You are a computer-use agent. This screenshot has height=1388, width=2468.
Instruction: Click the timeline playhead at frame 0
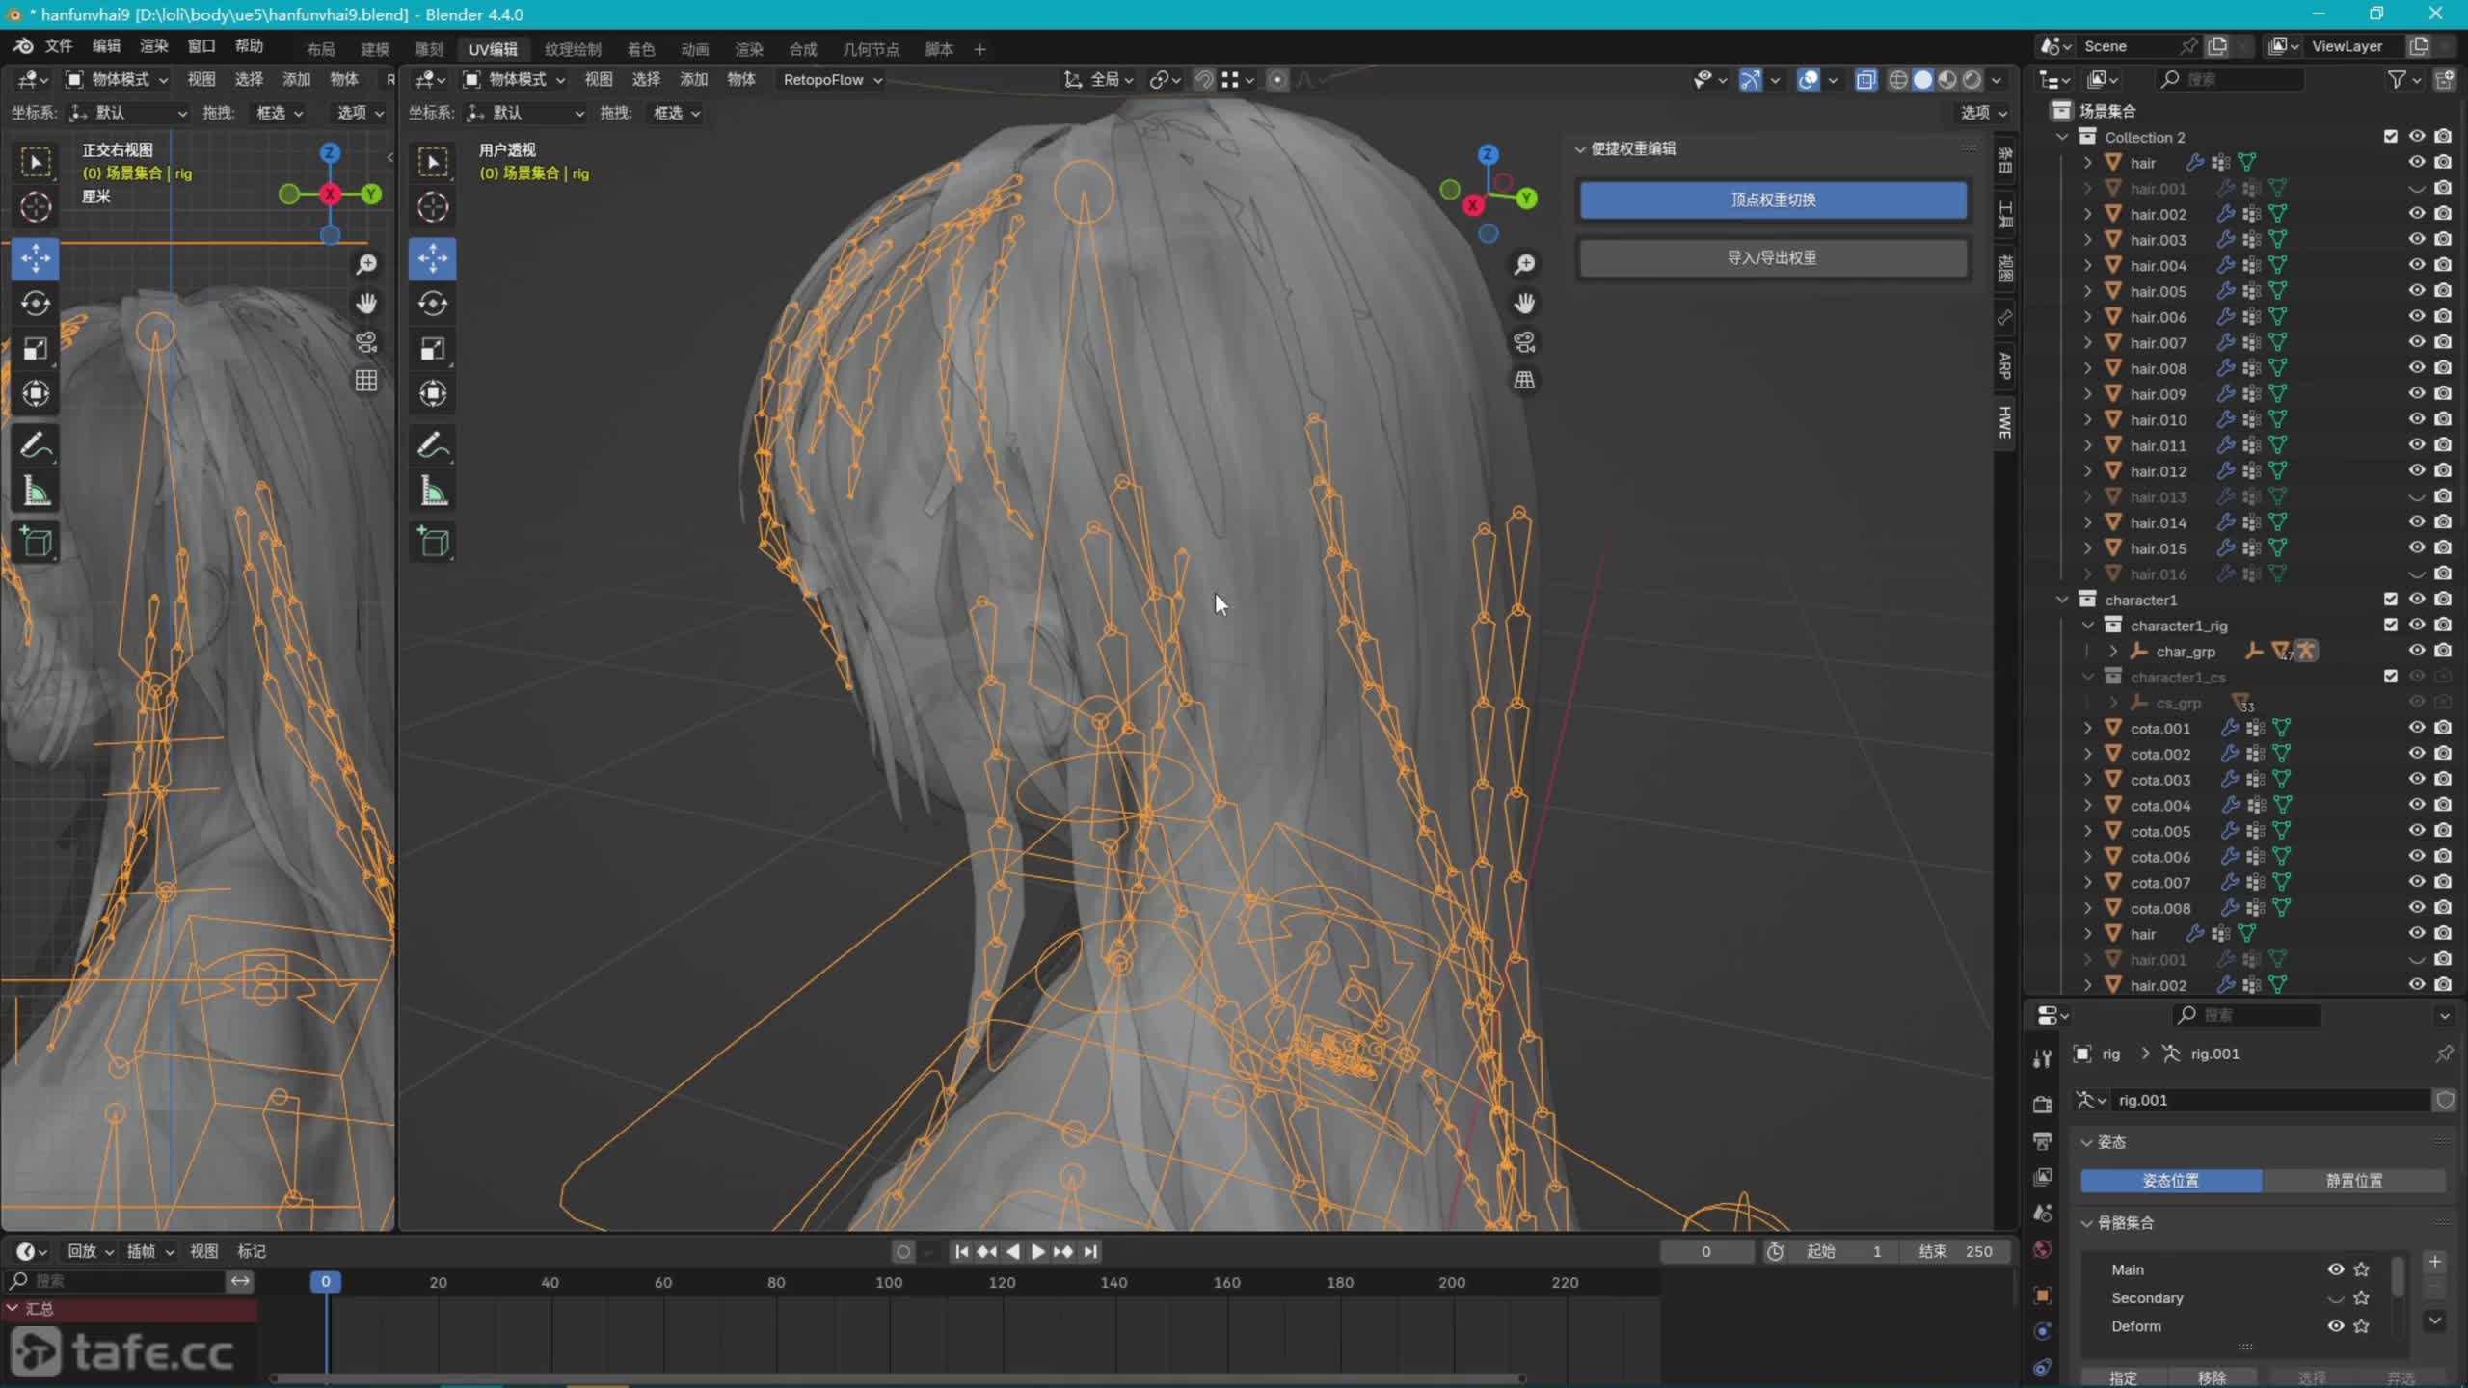tap(326, 1282)
